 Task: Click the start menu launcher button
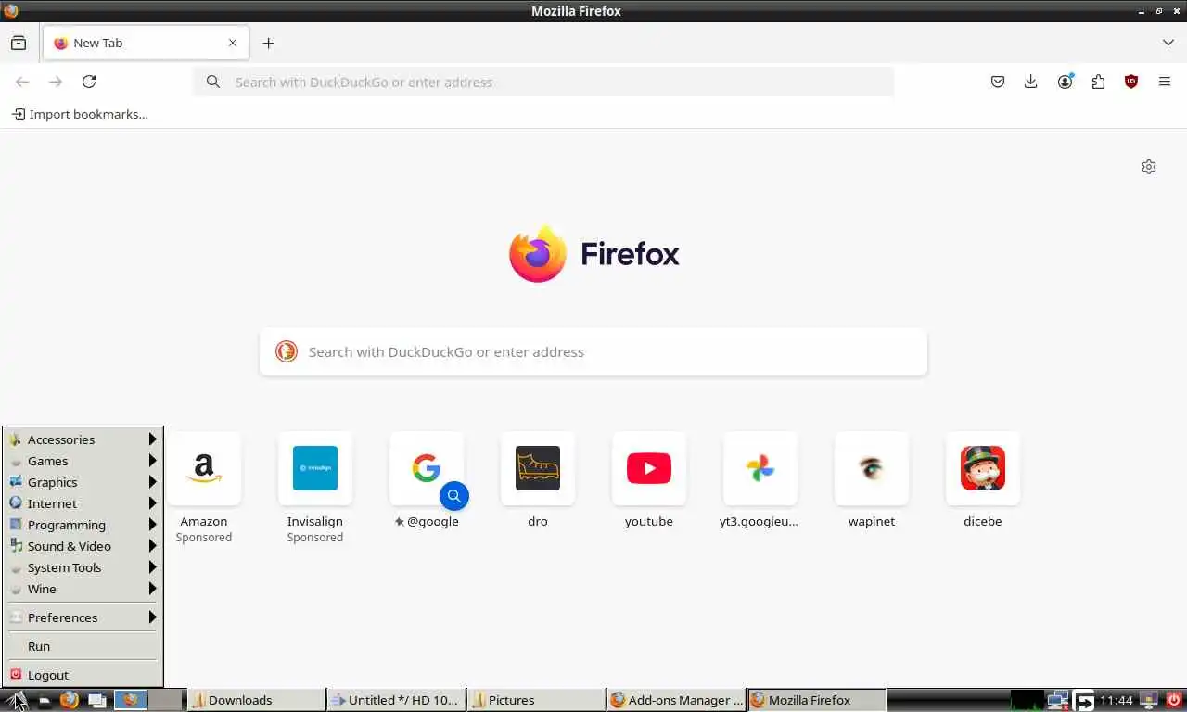[x=16, y=700]
